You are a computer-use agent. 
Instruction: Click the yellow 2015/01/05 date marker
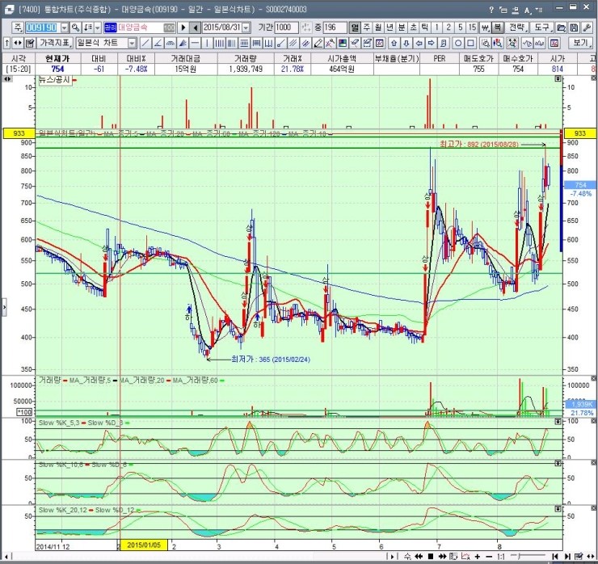click(144, 545)
